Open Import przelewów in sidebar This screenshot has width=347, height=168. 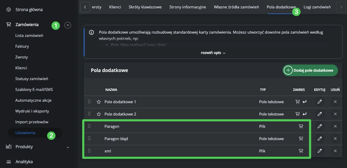[x=32, y=122]
